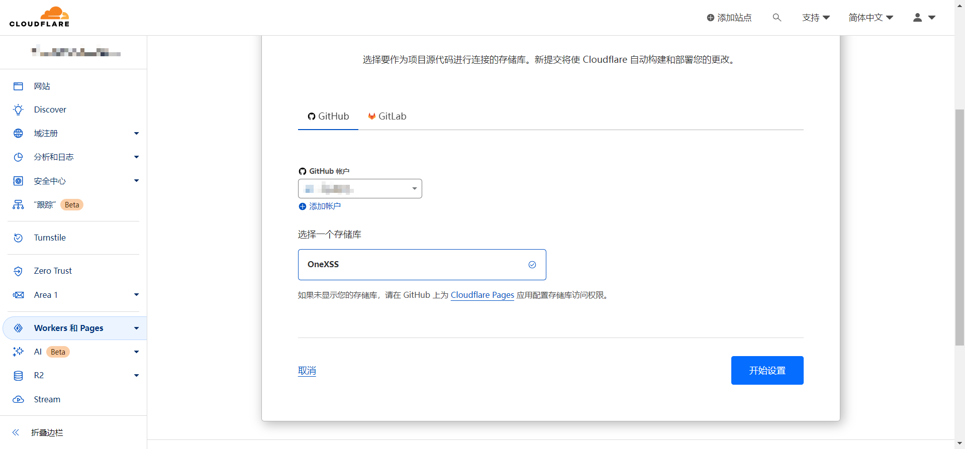Viewport: 965px width, 449px height.
Task: Click the 折叠边栏 label
Action: pos(47,432)
